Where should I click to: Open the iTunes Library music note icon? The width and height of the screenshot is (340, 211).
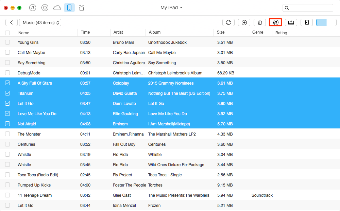[33, 8]
